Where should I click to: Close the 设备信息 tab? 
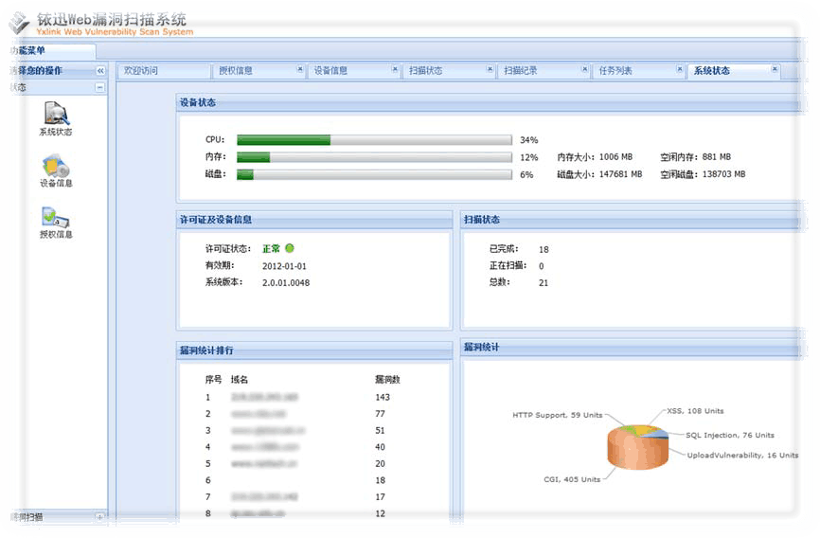coord(395,69)
